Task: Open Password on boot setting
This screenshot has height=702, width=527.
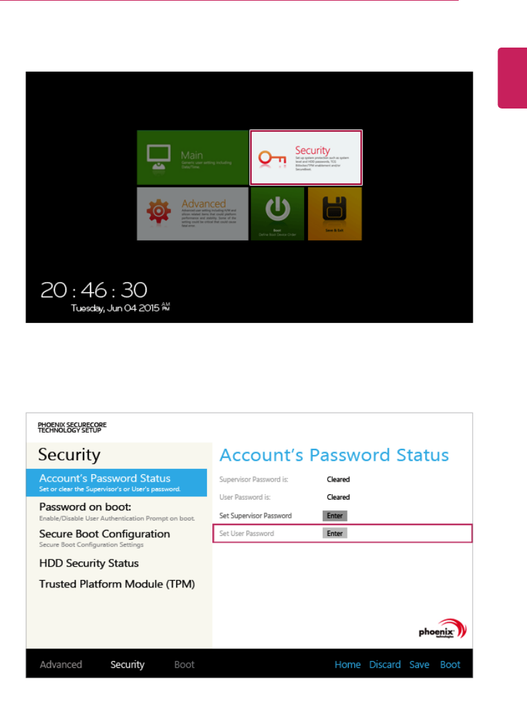Action: point(117,511)
